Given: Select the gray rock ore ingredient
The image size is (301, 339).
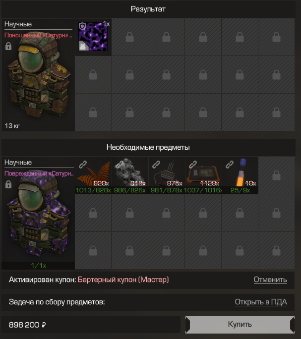Looking at the screenshot, I should click(130, 172).
